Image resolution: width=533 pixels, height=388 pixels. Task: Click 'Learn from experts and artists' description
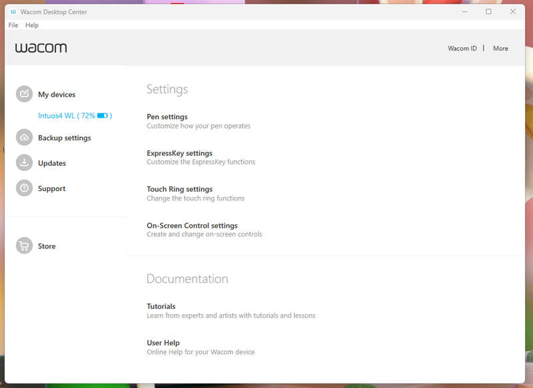pyautogui.click(x=231, y=315)
